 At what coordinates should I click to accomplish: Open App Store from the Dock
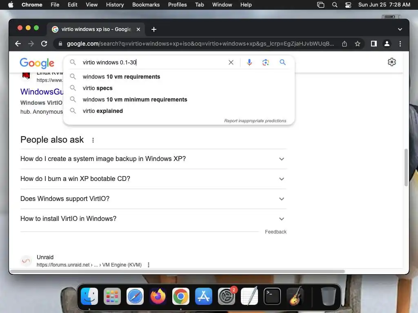(x=204, y=296)
